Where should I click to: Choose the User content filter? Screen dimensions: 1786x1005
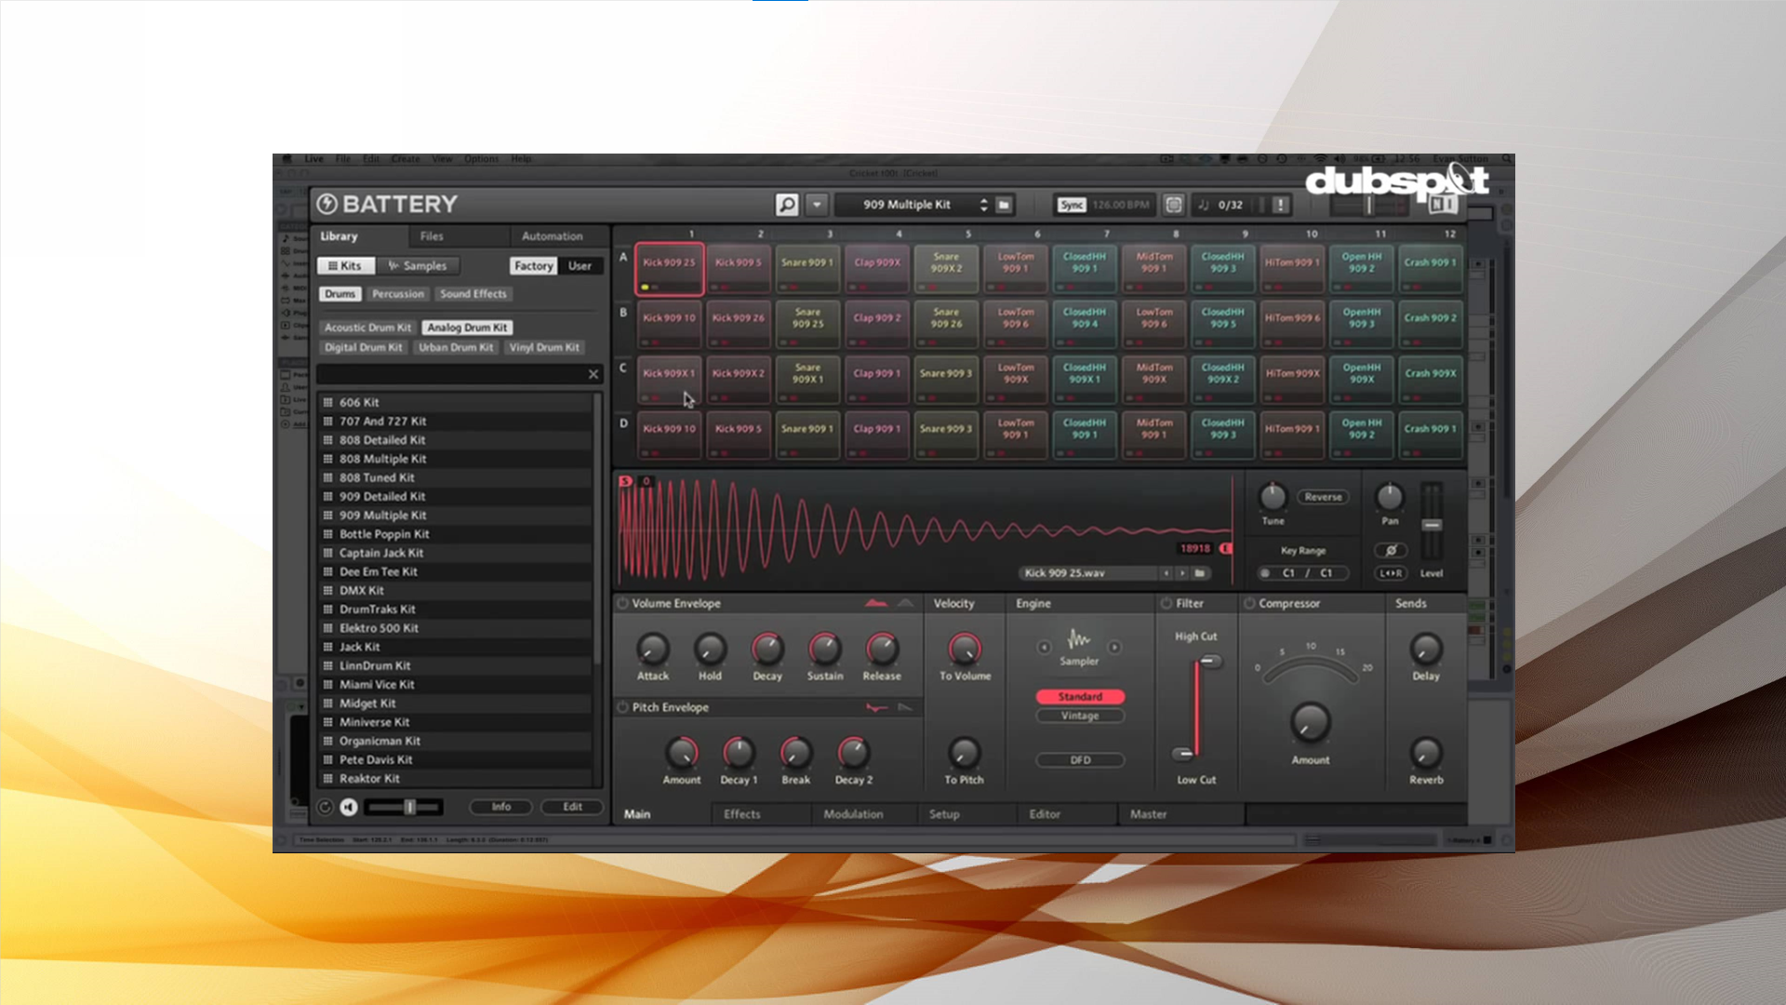pyautogui.click(x=580, y=266)
